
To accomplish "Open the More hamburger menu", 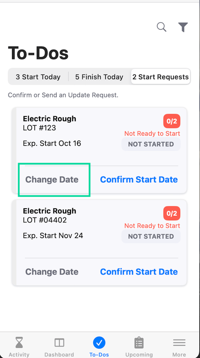I will point(179,343).
